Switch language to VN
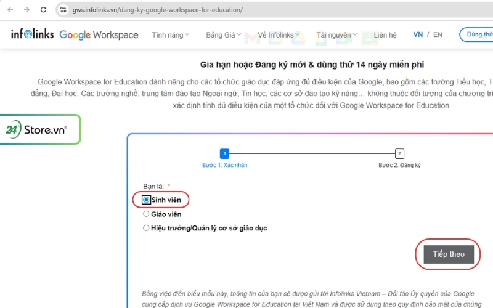This screenshot has width=493, height=308. [418, 34]
